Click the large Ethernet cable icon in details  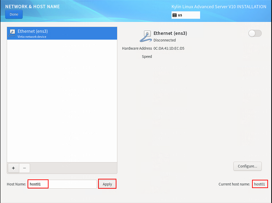[146, 36]
